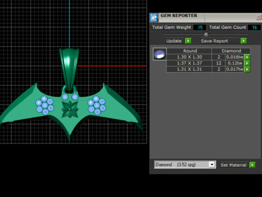Collapse the panel with the round arrow handle

click(x=206, y=34)
